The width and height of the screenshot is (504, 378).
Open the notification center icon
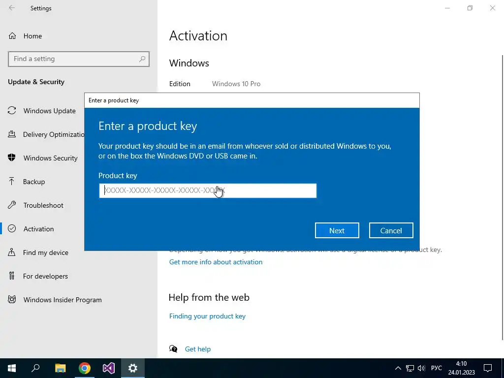point(488,368)
